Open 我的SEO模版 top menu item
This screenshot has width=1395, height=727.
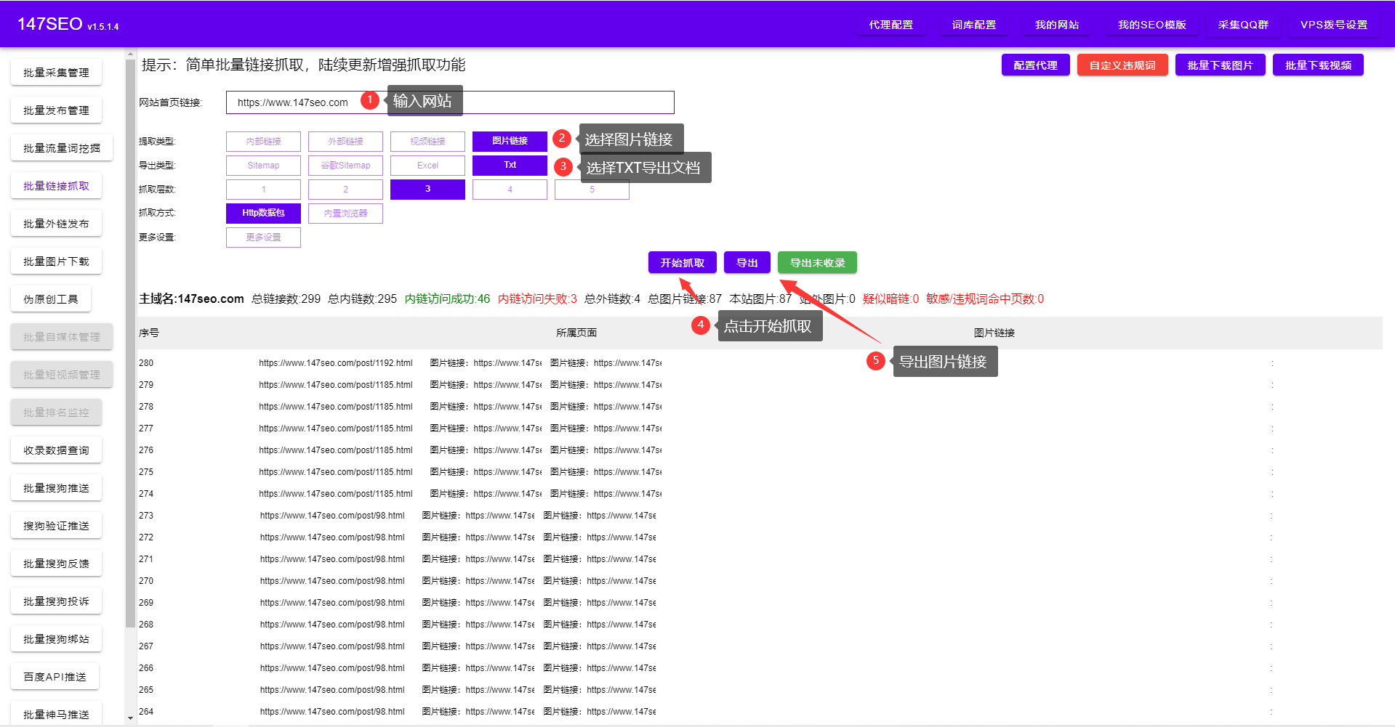pos(1151,25)
